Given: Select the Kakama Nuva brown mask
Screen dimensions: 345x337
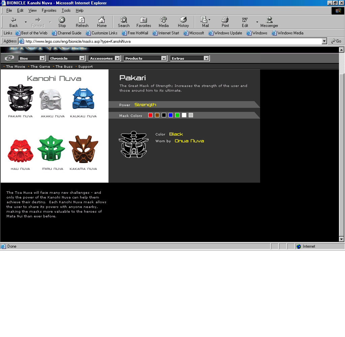Looking at the screenshot, I should click(x=84, y=149).
